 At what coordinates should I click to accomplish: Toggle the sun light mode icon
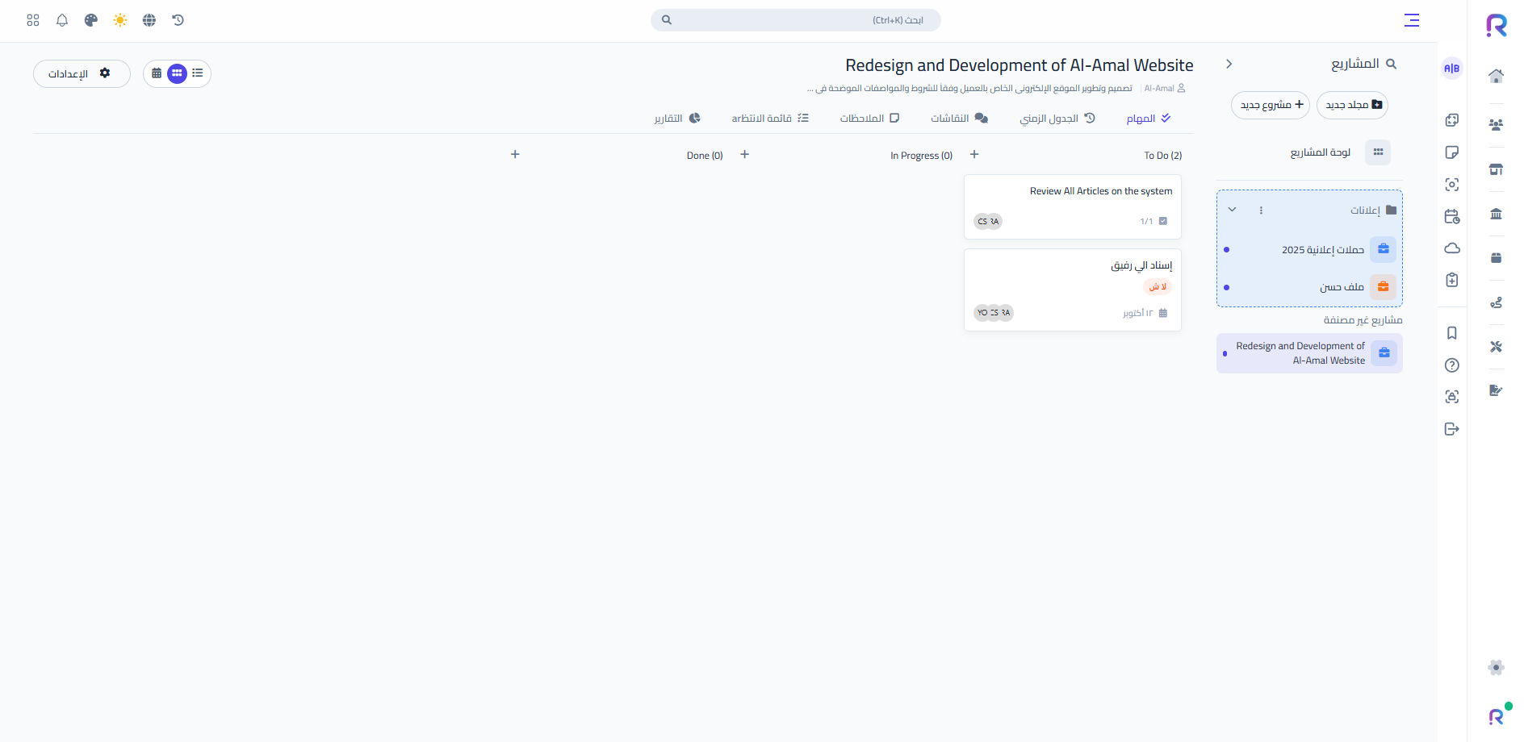coord(120,20)
